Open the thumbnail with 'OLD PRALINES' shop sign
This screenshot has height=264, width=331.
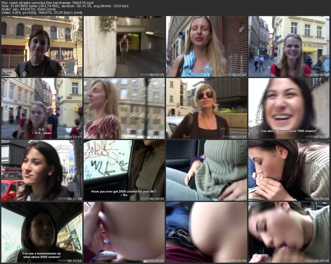289,46
